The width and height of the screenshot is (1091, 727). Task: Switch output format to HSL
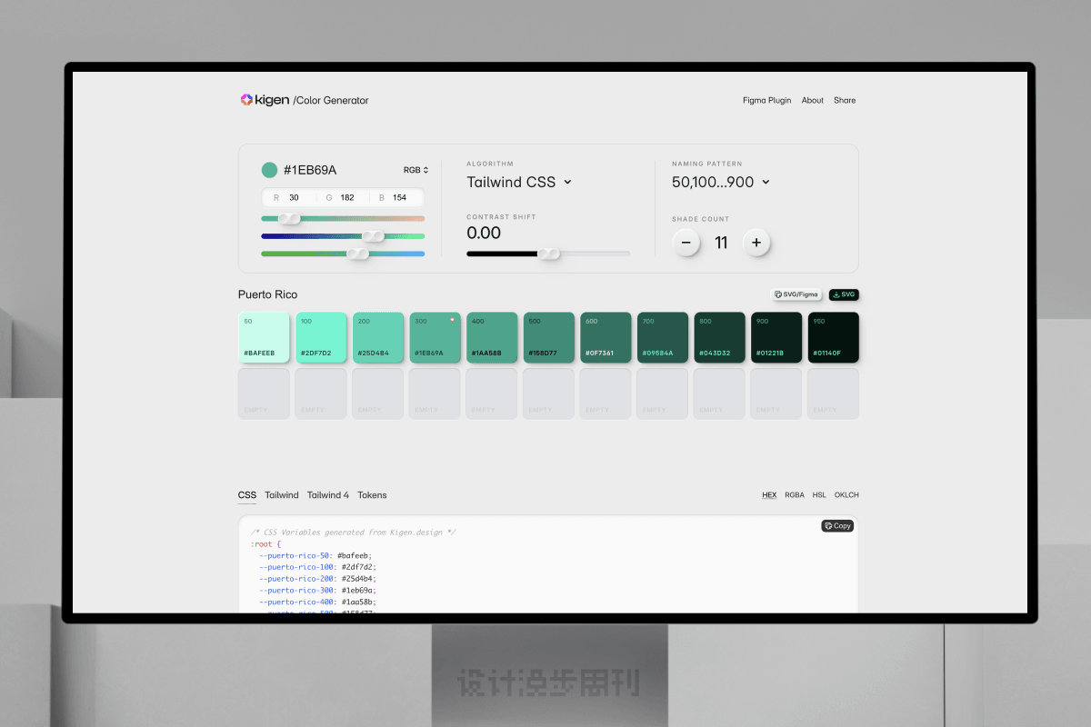click(x=819, y=495)
